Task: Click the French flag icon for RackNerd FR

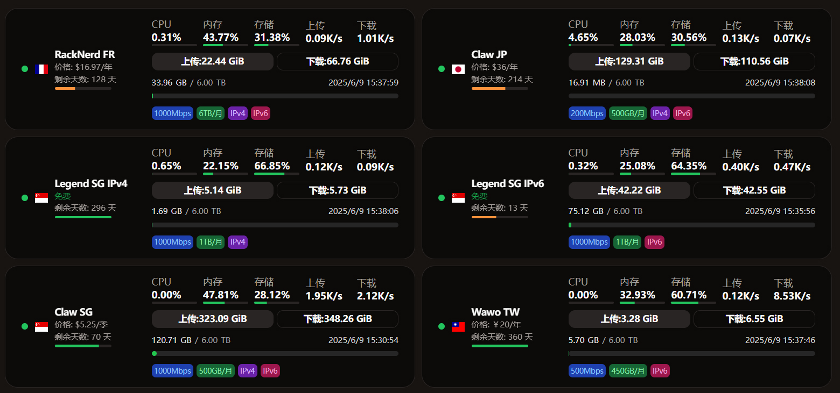Action: 41,69
